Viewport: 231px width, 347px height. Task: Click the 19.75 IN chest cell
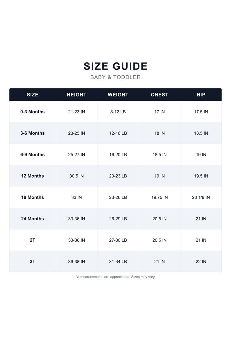click(160, 198)
